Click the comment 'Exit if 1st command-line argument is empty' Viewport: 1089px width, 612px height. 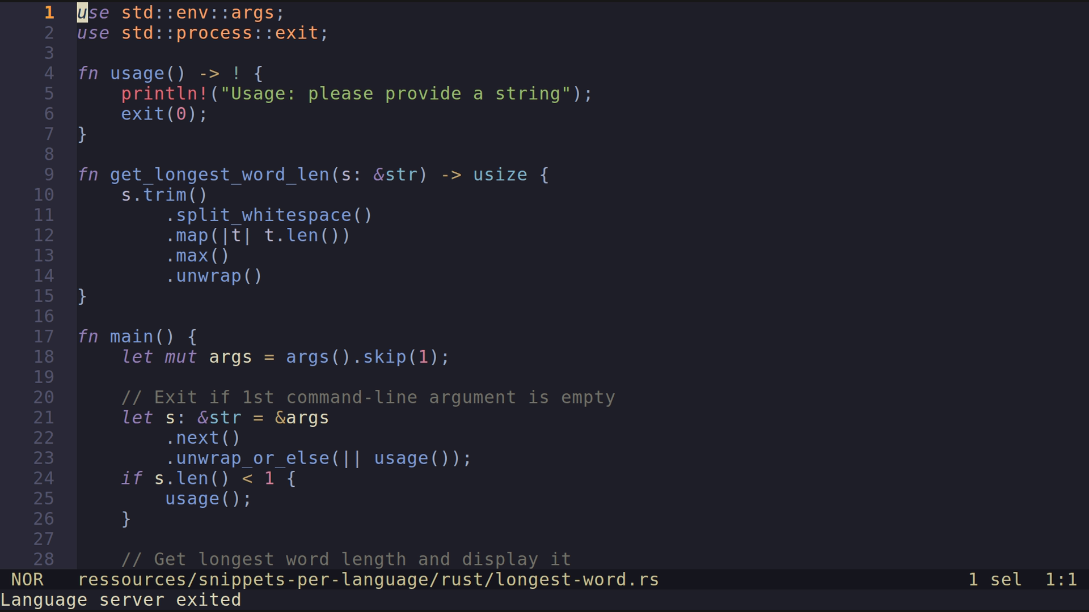(368, 397)
